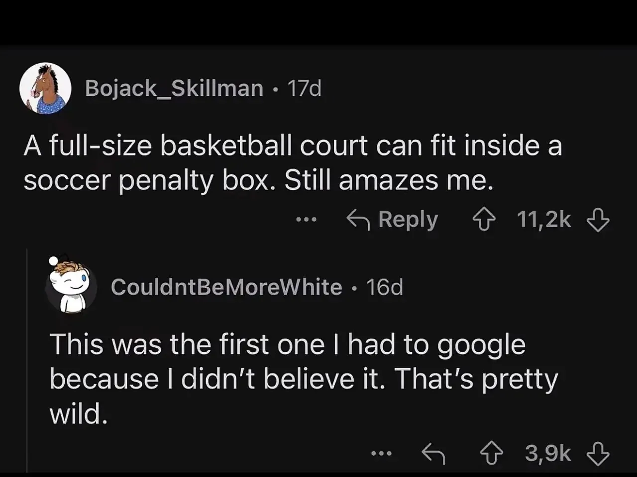Visit Bojack_Skillman's profile username link
The height and width of the screenshot is (477, 637).
click(x=174, y=88)
